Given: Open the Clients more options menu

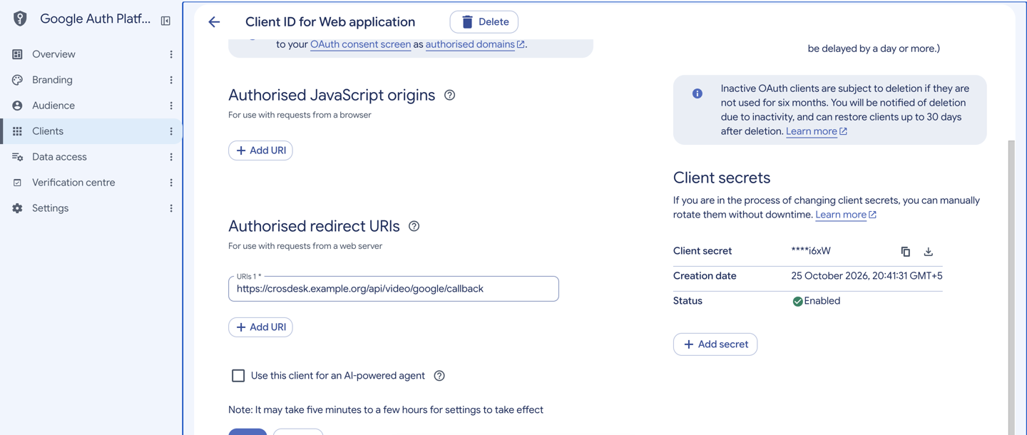Looking at the screenshot, I should click(x=171, y=131).
